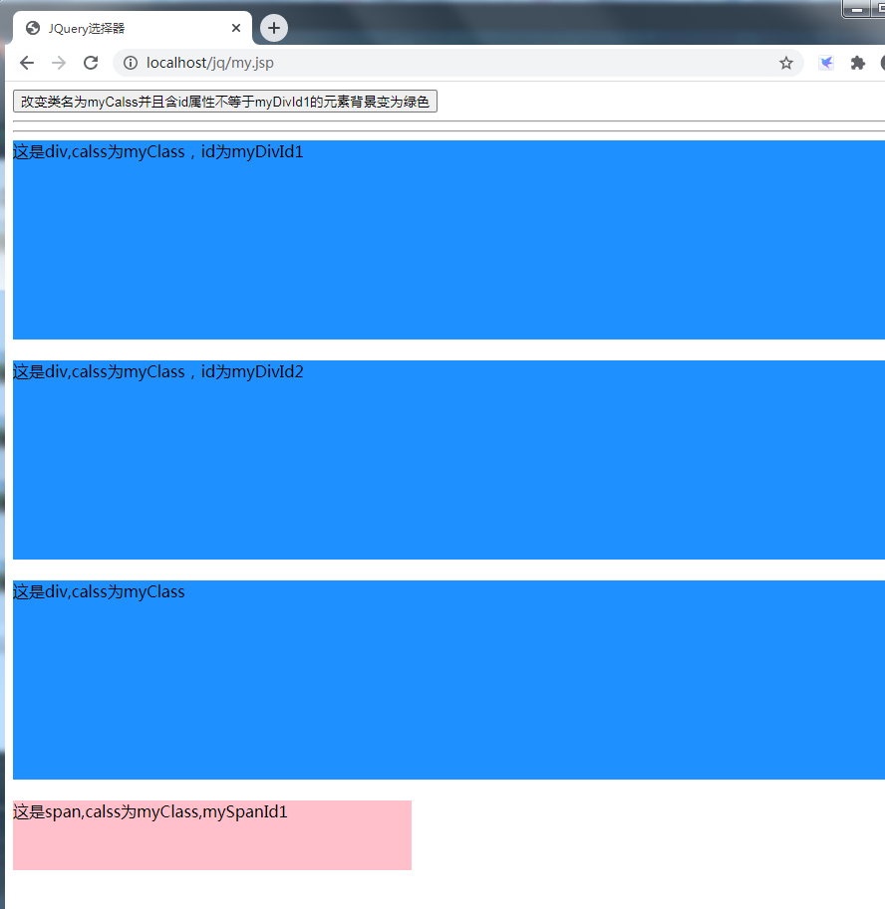Bookmark this page with the star icon
The height and width of the screenshot is (909, 885).
click(x=785, y=63)
